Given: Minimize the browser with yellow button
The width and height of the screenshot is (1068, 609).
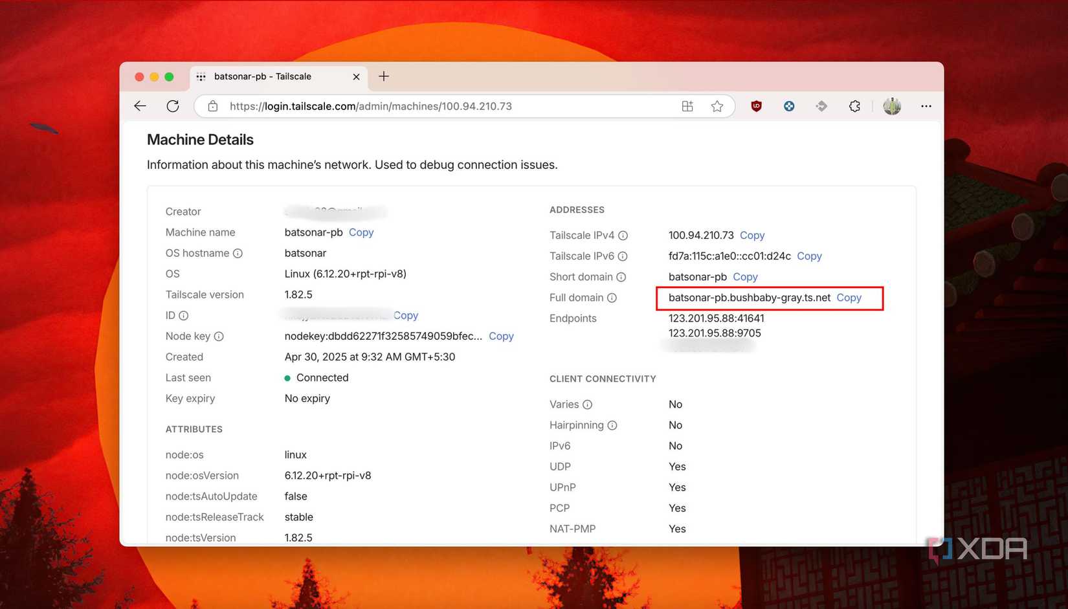Looking at the screenshot, I should click(154, 77).
